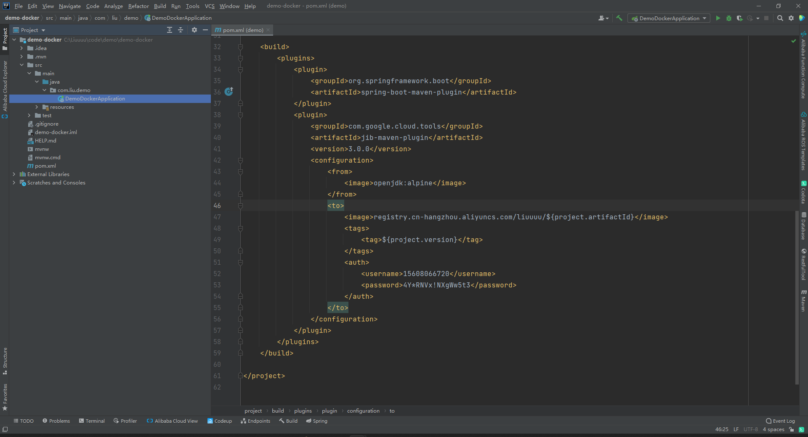Select pom.xml in project tree
This screenshot has width=808, height=437.
[x=45, y=166]
